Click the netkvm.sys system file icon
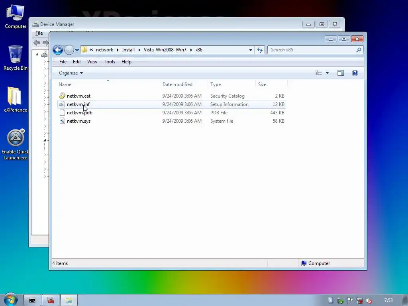408x306 pixels. (62, 121)
